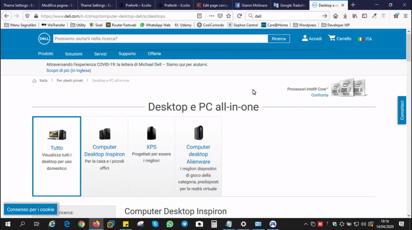This screenshot has width=412, height=230.
Task: Open Menu Segnalibri bookmarks folder
Action: tap(20, 25)
